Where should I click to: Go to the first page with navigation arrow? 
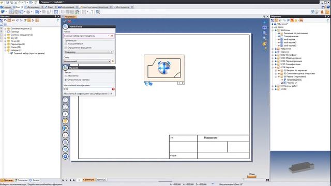coord(63,180)
